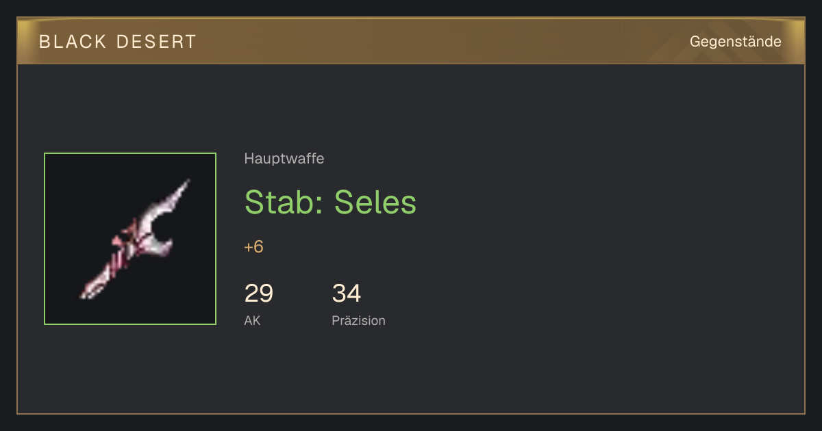Screen dimensions: 822x431
Task: Click the Hauptwaffe category label
Action: pos(284,159)
